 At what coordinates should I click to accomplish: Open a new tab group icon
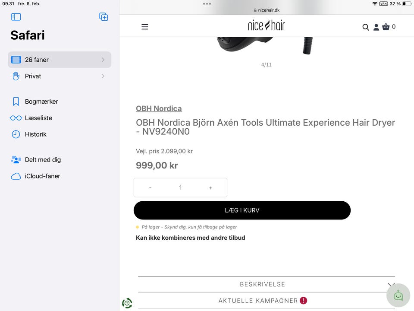pos(103,17)
